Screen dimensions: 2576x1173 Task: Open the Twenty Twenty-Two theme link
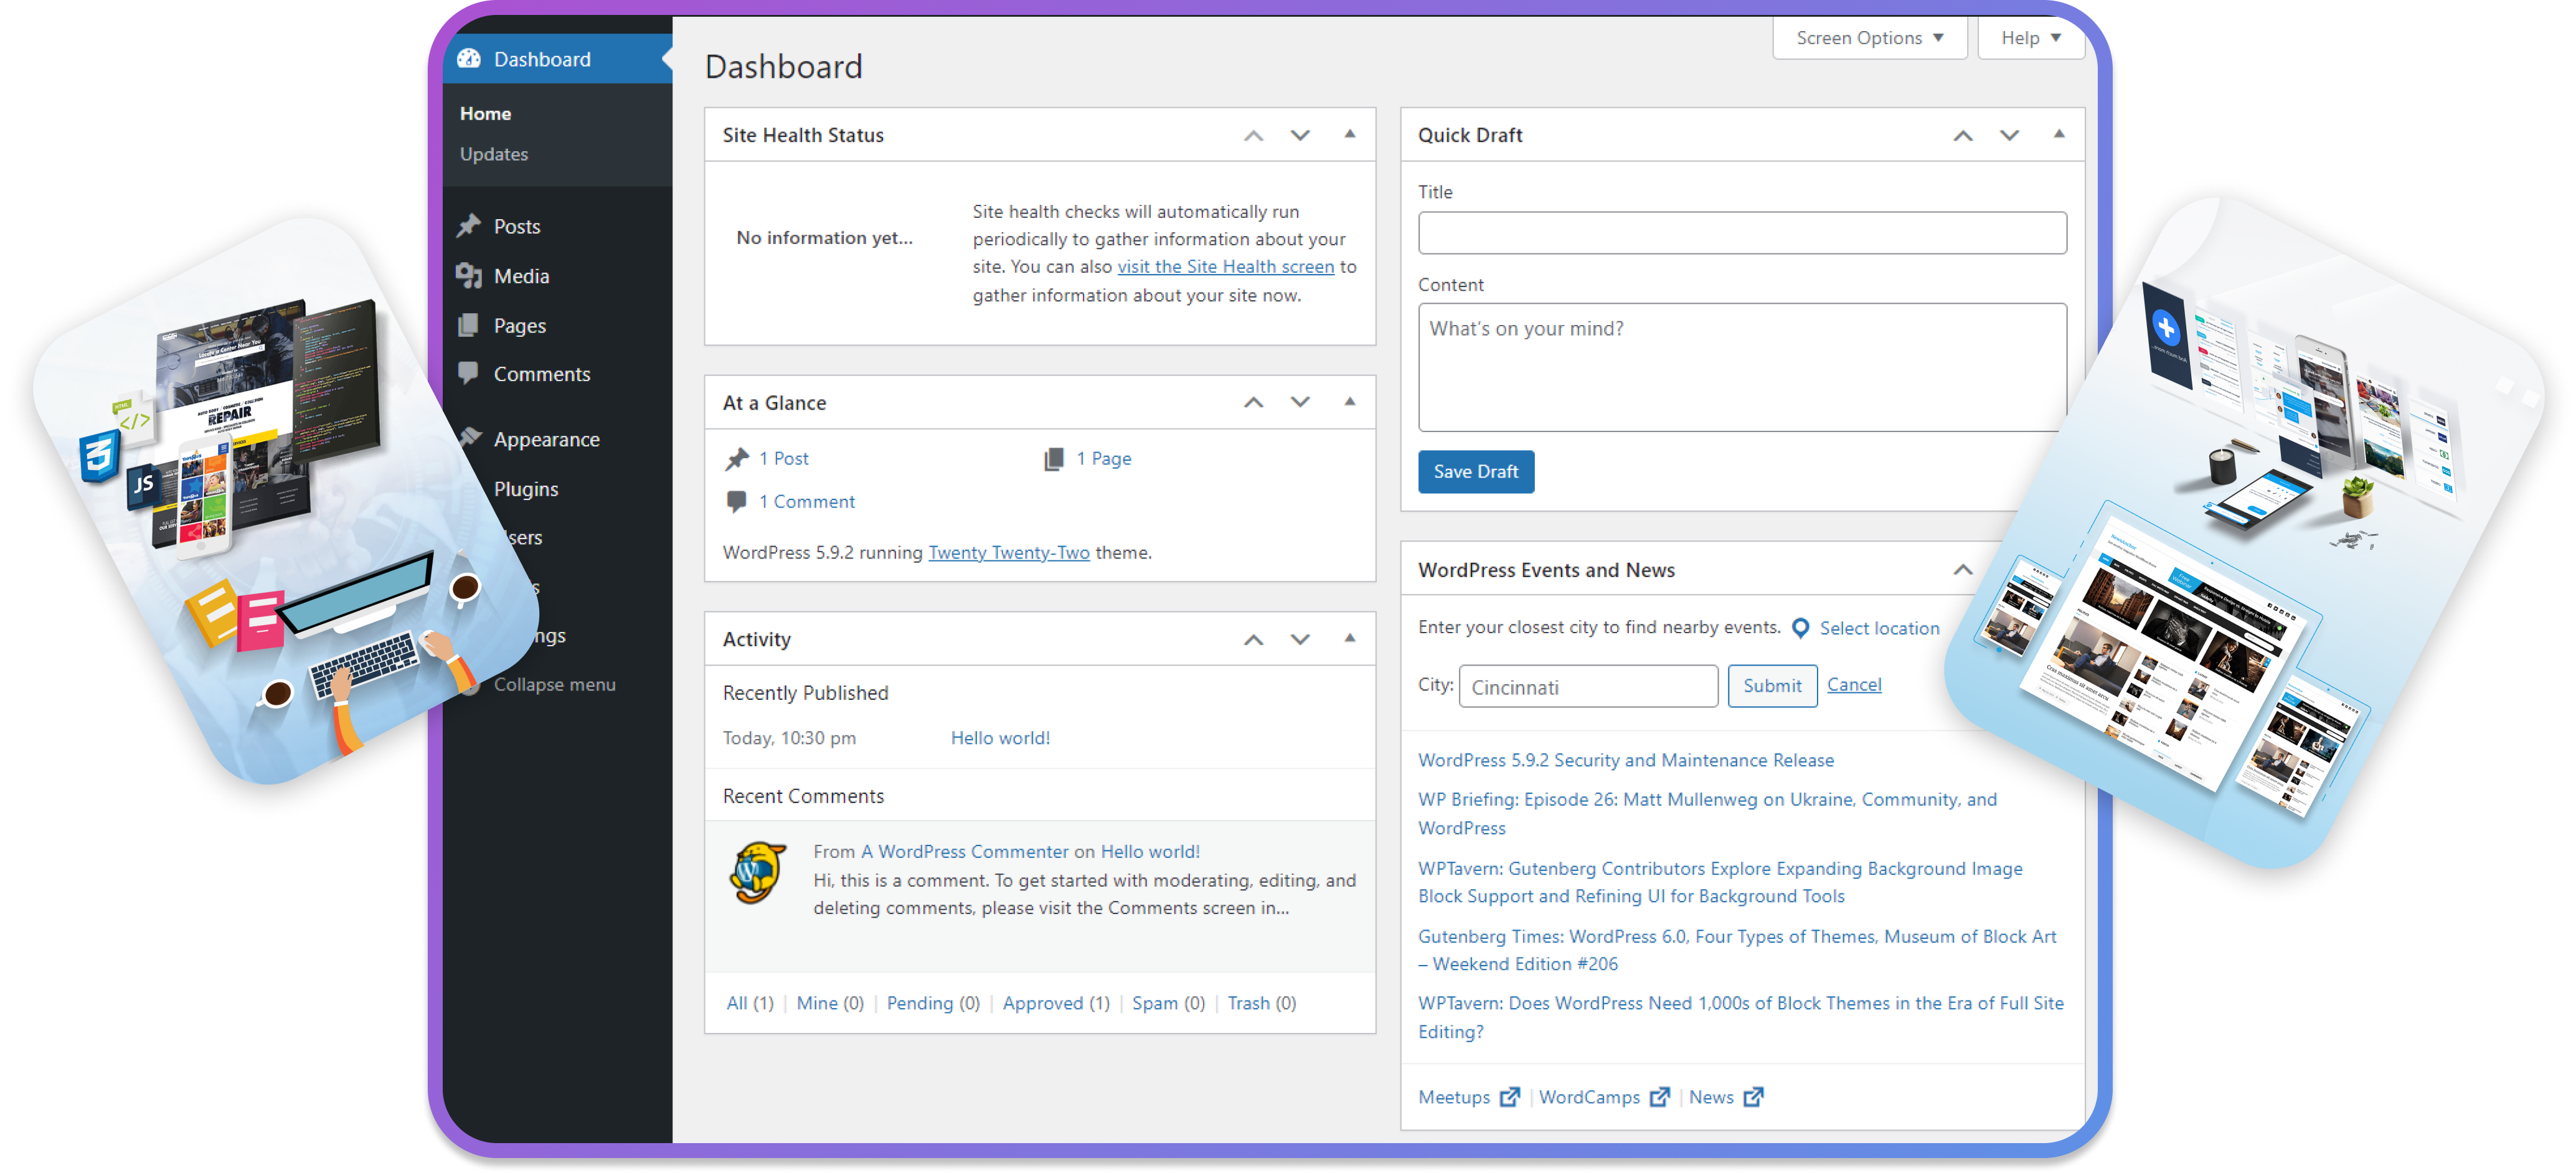point(1009,553)
